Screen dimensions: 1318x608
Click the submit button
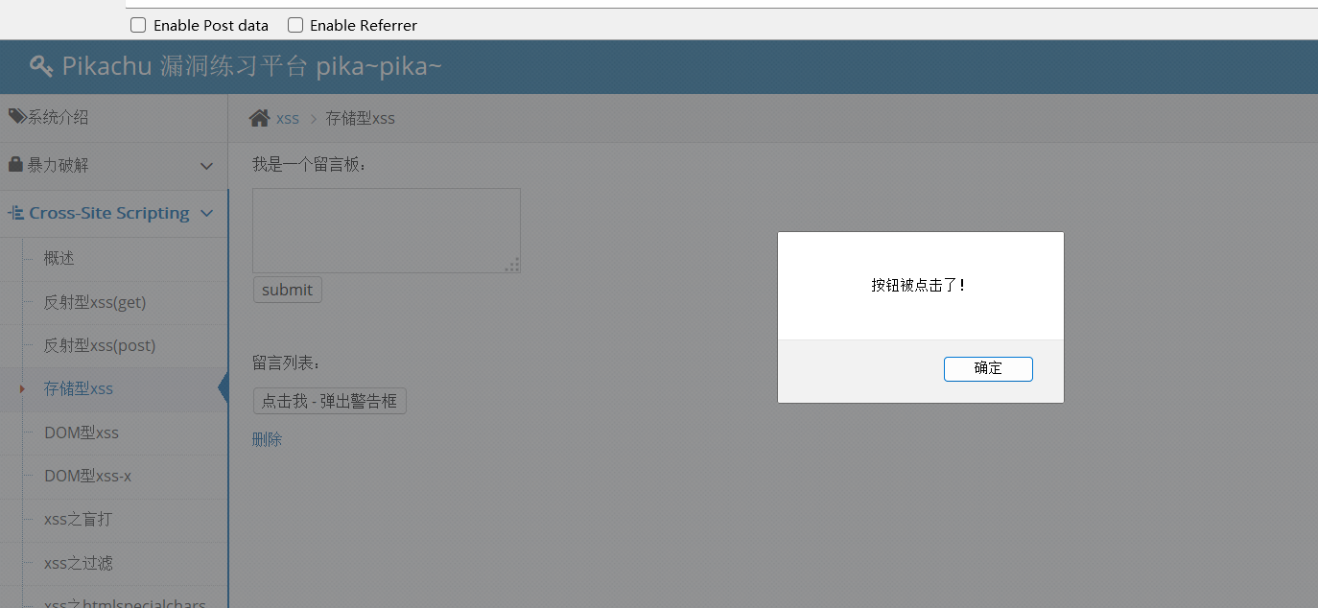pos(287,290)
